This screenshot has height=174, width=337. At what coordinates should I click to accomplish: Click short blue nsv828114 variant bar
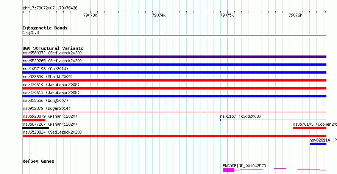point(318,144)
